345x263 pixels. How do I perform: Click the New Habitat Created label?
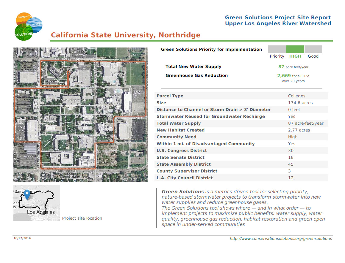click(180, 130)
